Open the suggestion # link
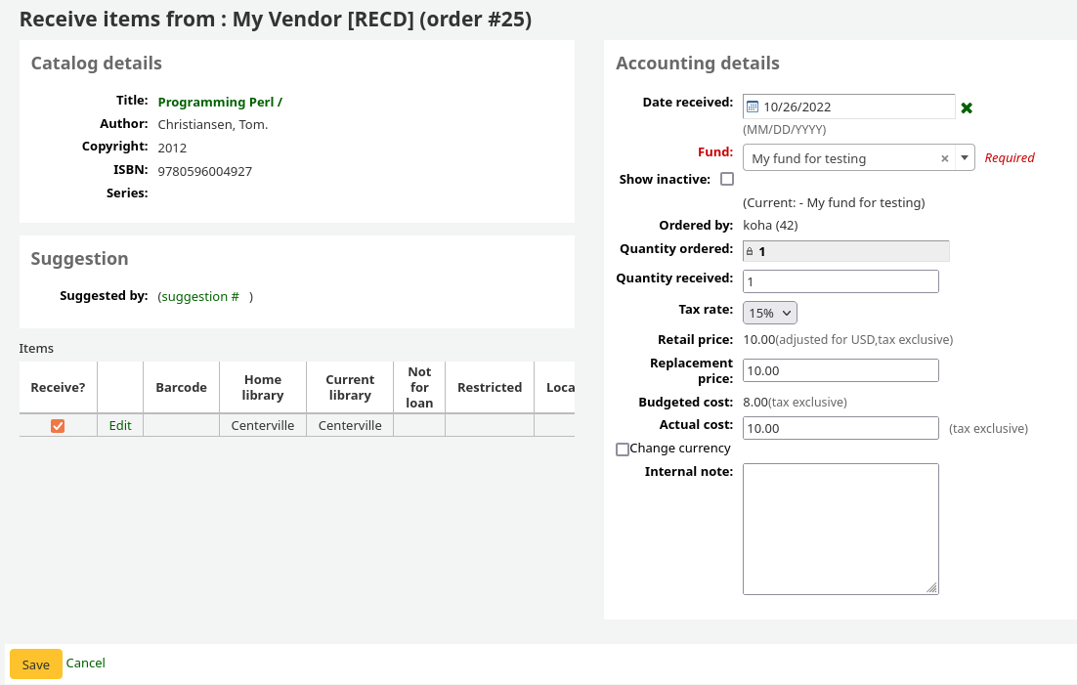 199,296
